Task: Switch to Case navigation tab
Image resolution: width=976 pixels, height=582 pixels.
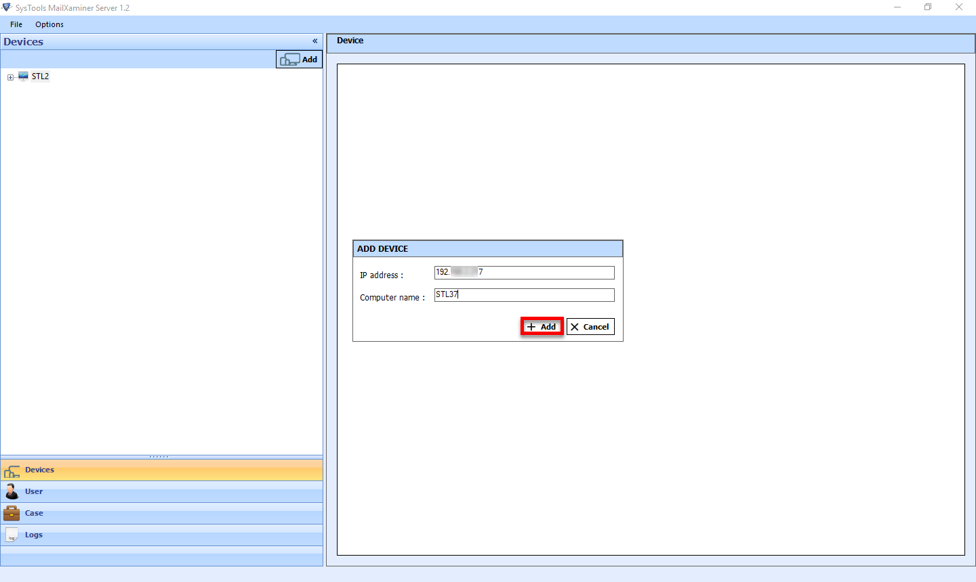Action: tap(161, 514)
